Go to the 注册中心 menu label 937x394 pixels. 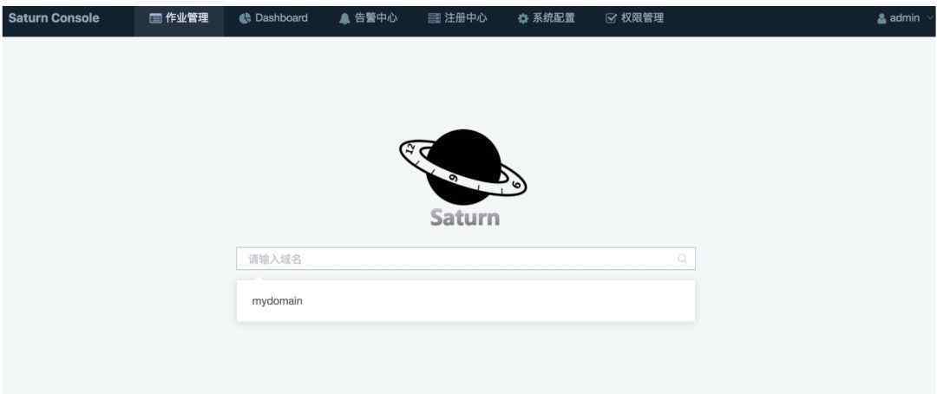(466, 18)
